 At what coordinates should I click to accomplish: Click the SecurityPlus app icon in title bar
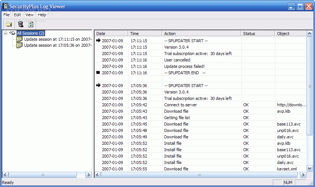coord(5,6)
